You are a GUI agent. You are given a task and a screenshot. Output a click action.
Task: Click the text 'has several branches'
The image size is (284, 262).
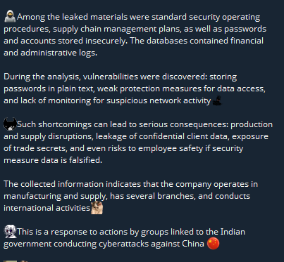(x=152, y=196)
